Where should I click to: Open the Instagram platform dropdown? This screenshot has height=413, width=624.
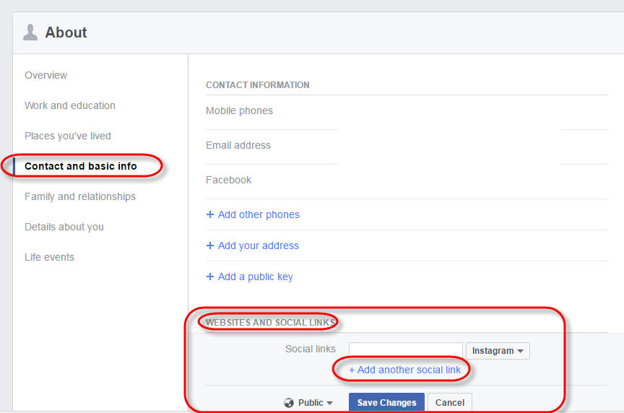coord(498,351)
